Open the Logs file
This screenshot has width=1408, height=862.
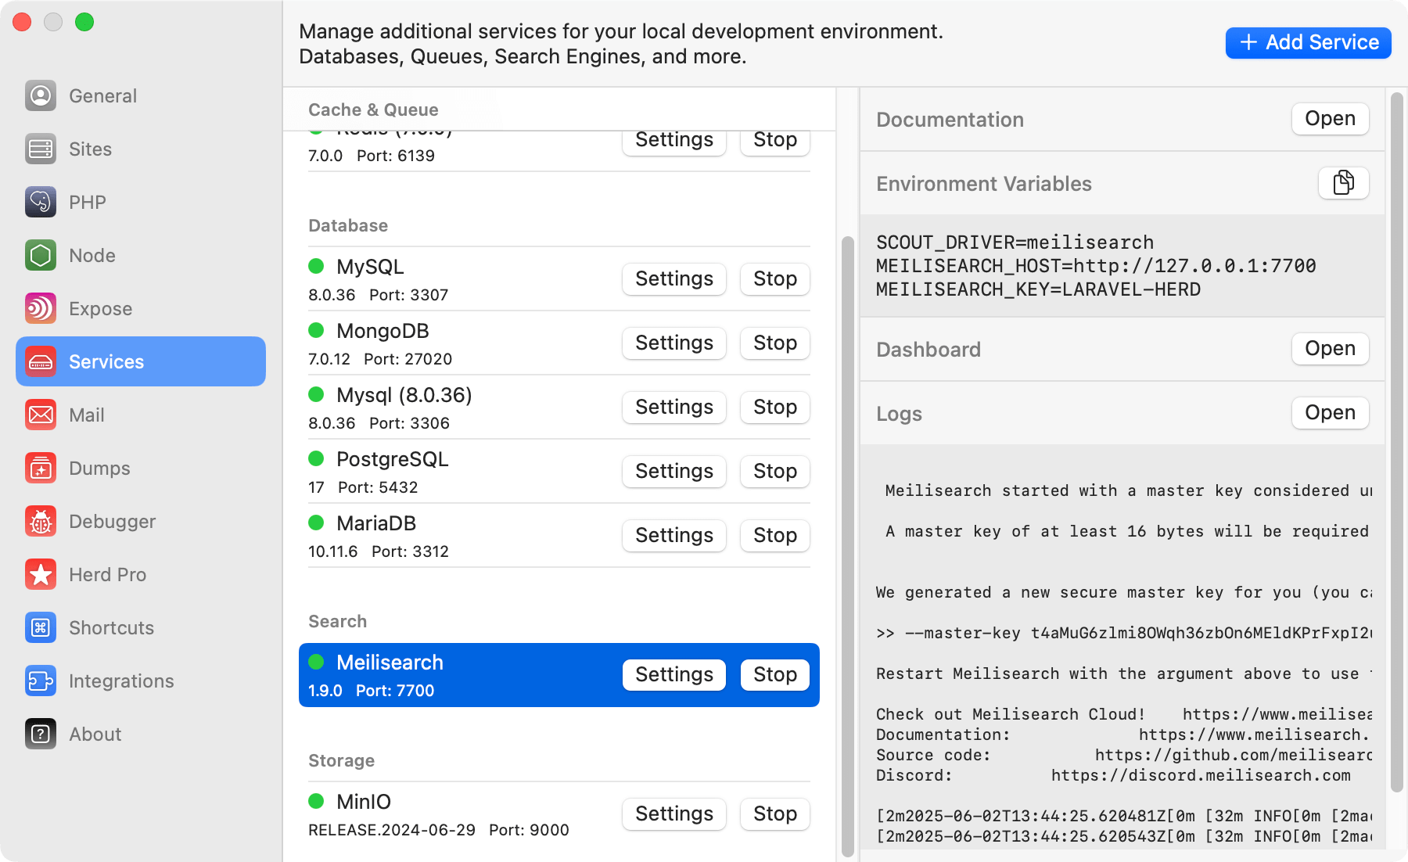coord(1329,413)
